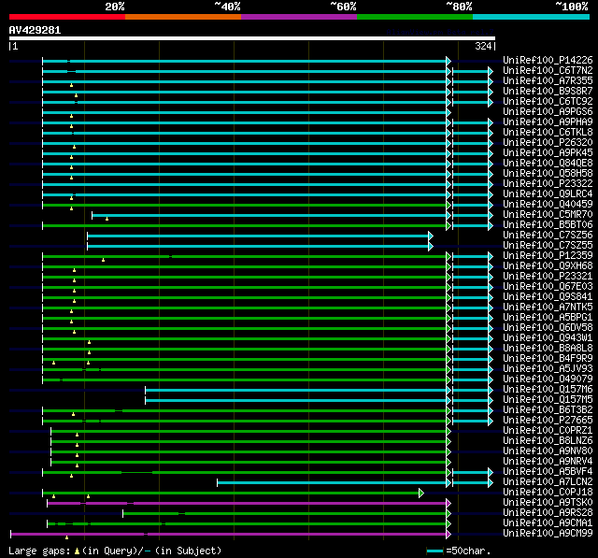
Task: Click the arrowhead ending the C0PJ18 alignment
Action: [421, 493]
